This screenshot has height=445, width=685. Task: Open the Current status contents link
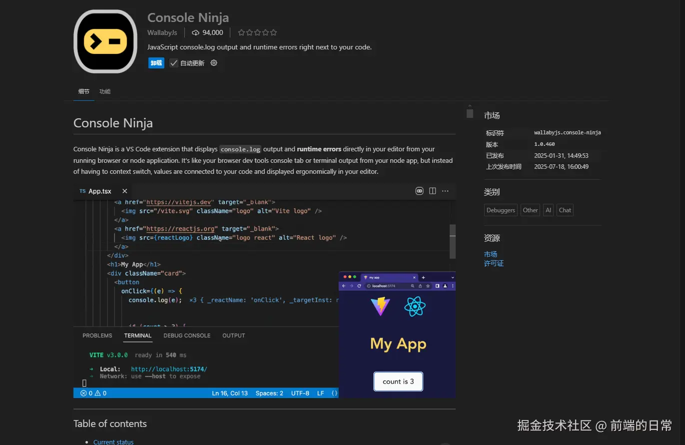point(113,442)
